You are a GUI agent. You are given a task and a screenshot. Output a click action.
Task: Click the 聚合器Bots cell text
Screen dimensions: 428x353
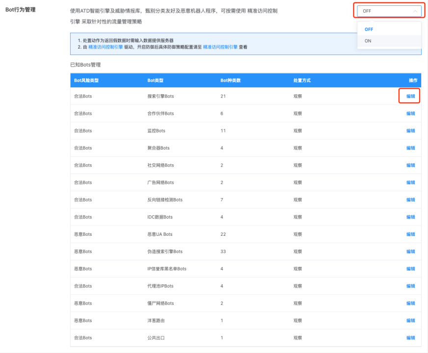coord(159,148)
